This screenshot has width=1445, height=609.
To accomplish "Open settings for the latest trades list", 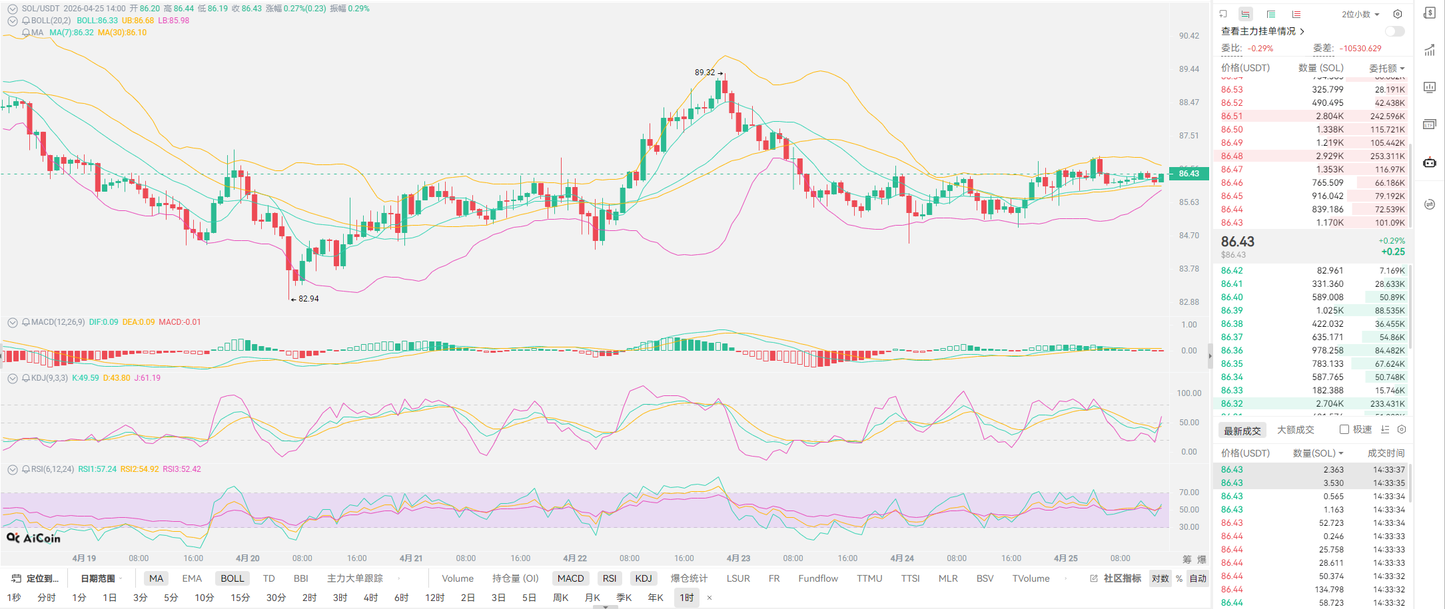I will tap(1402, 430).
